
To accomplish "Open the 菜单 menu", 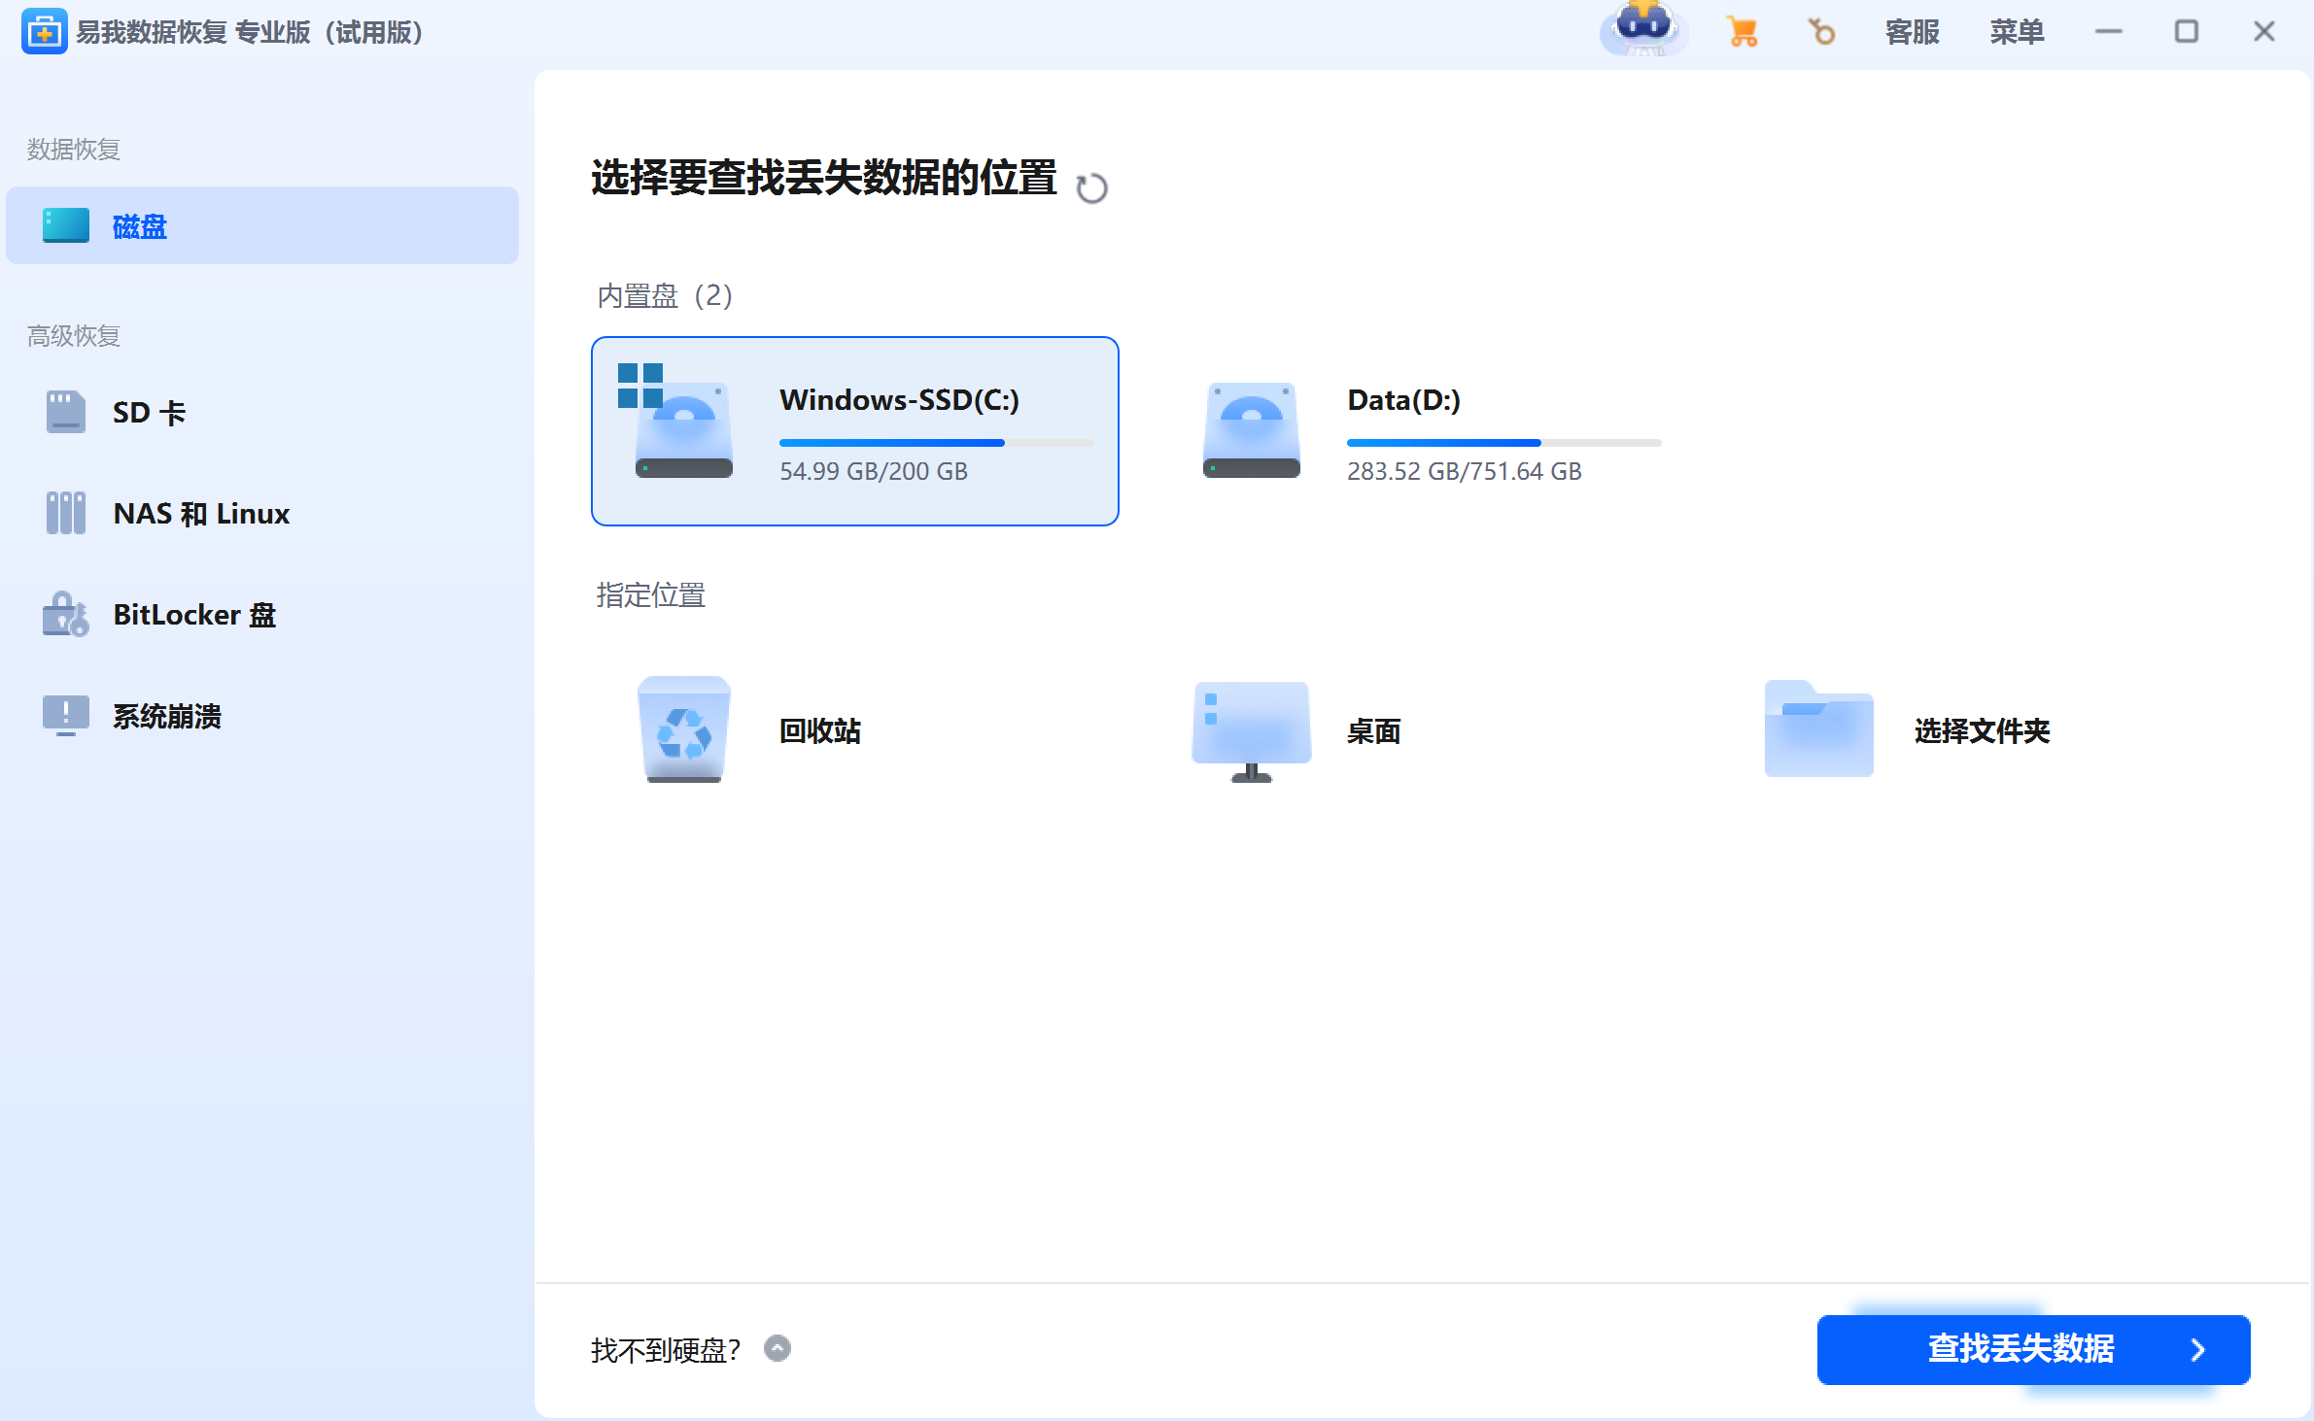I will pyautogui.click(x=2017, y=31).
